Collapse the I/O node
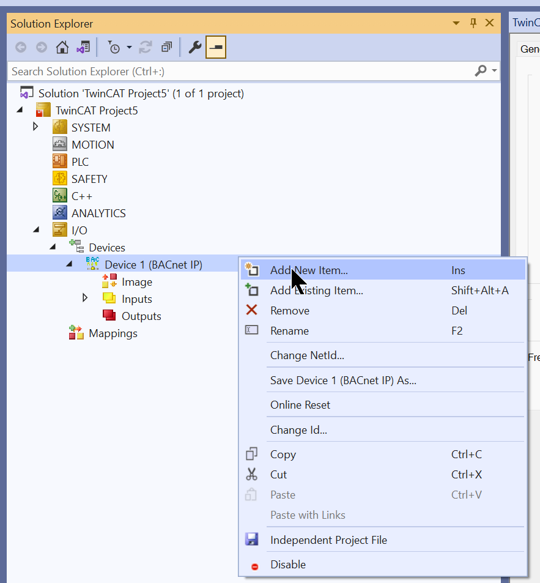The height and width of the screenshot is (583, 540). tap(36, 230)
